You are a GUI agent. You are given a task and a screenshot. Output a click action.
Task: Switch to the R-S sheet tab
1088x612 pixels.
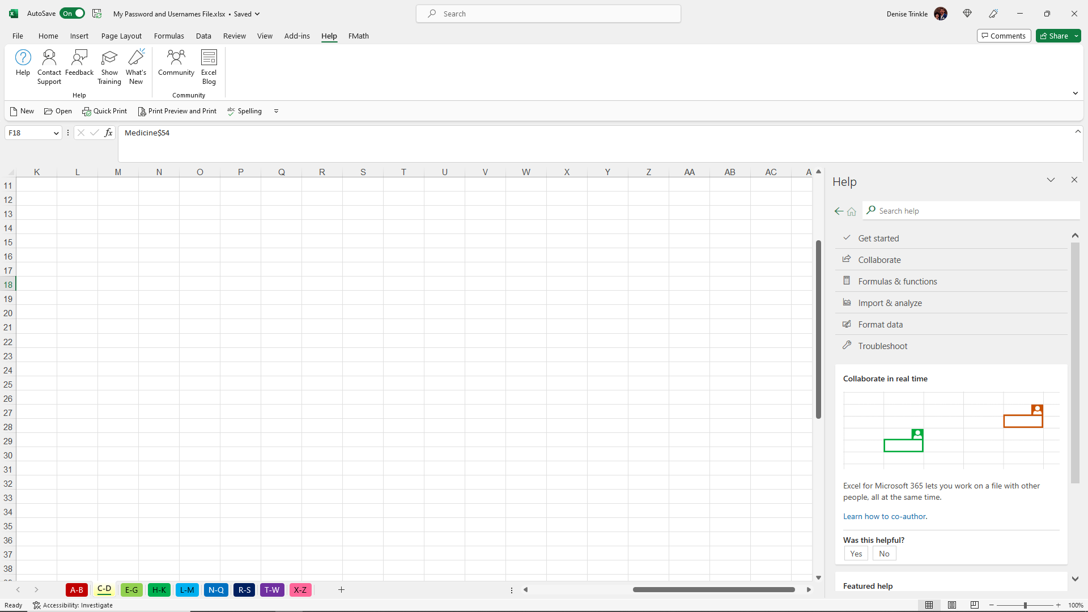244,590
